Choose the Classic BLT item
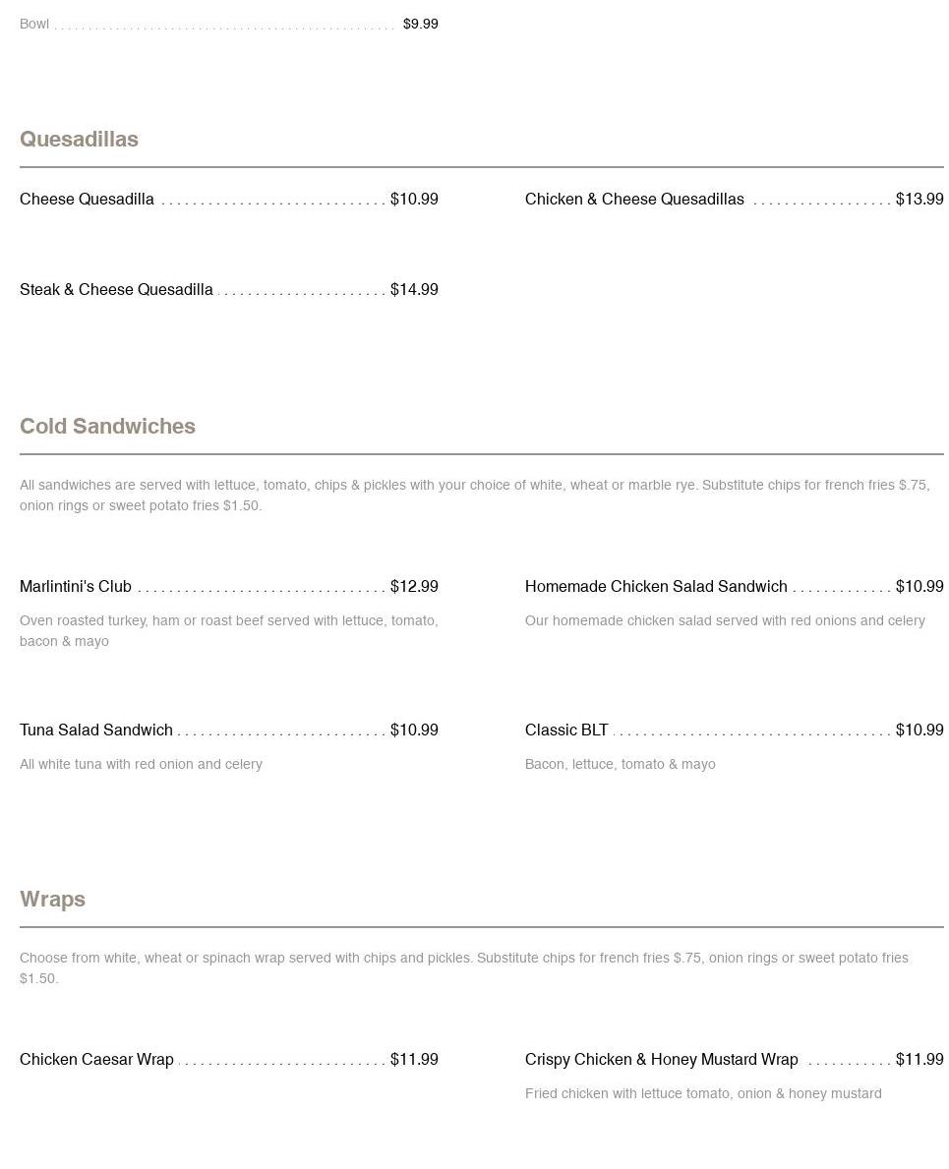This screenshot has height=1169, width=949. coord(566,731)
